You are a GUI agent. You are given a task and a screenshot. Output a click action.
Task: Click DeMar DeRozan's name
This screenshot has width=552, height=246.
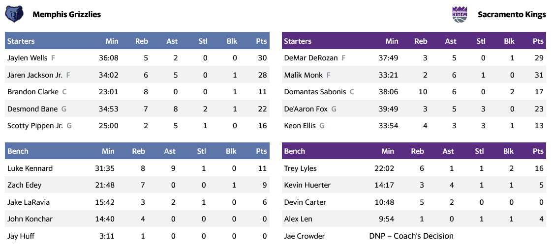pyautogui.click(x=311, y=58)
